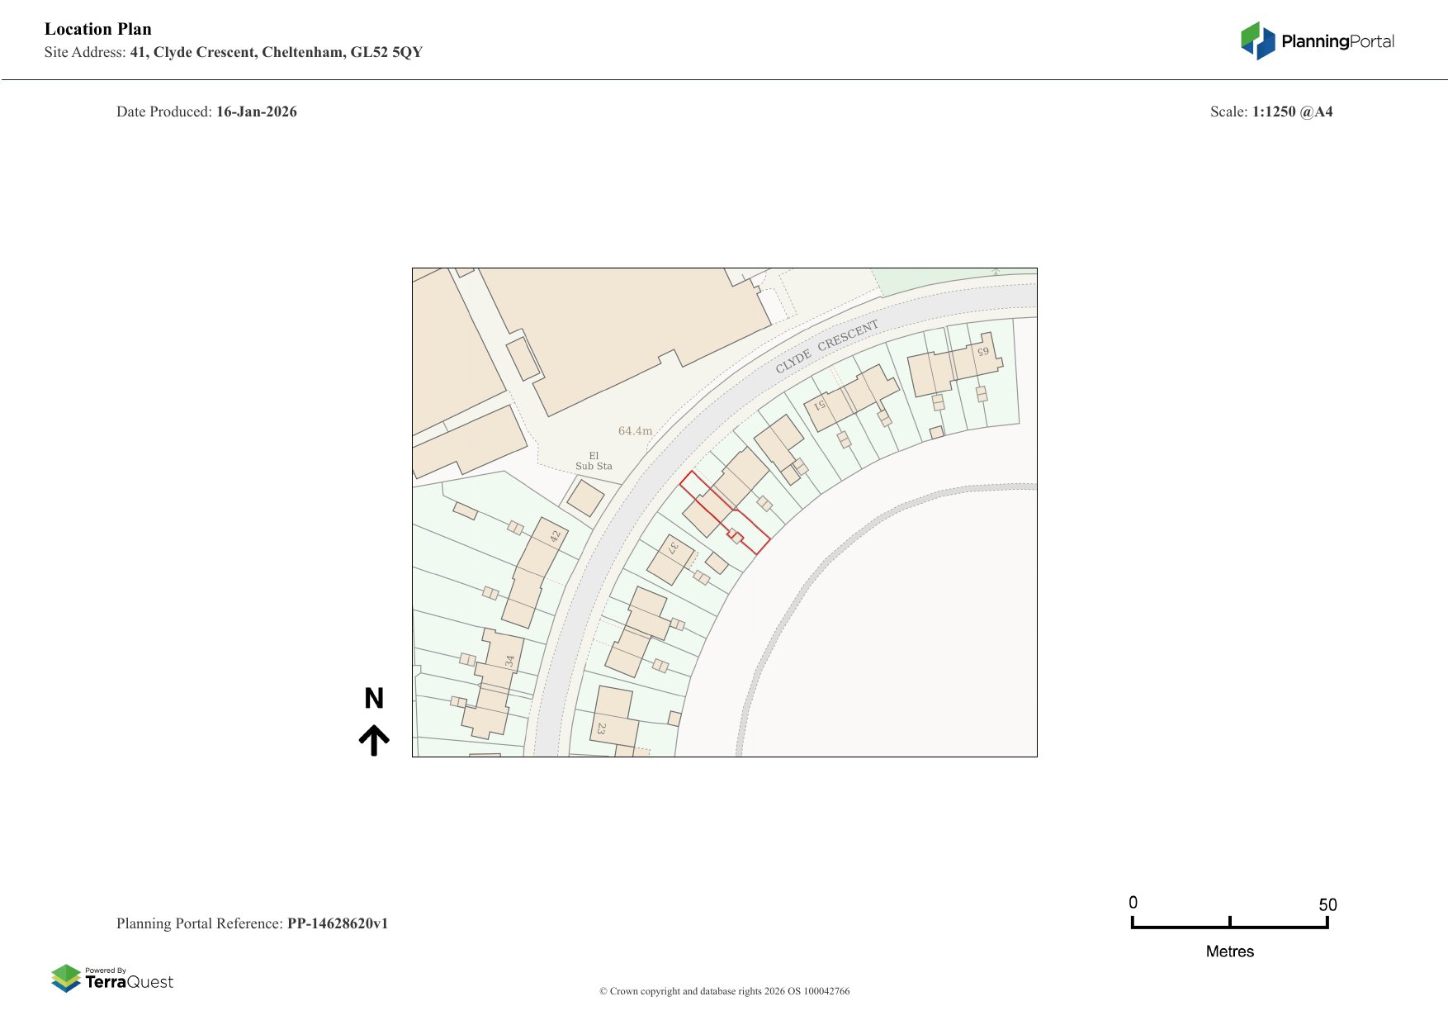This screenshot has height=1025, width=1448.
Task: Click the letter N above the north arrow
Action: click(374, 699)
